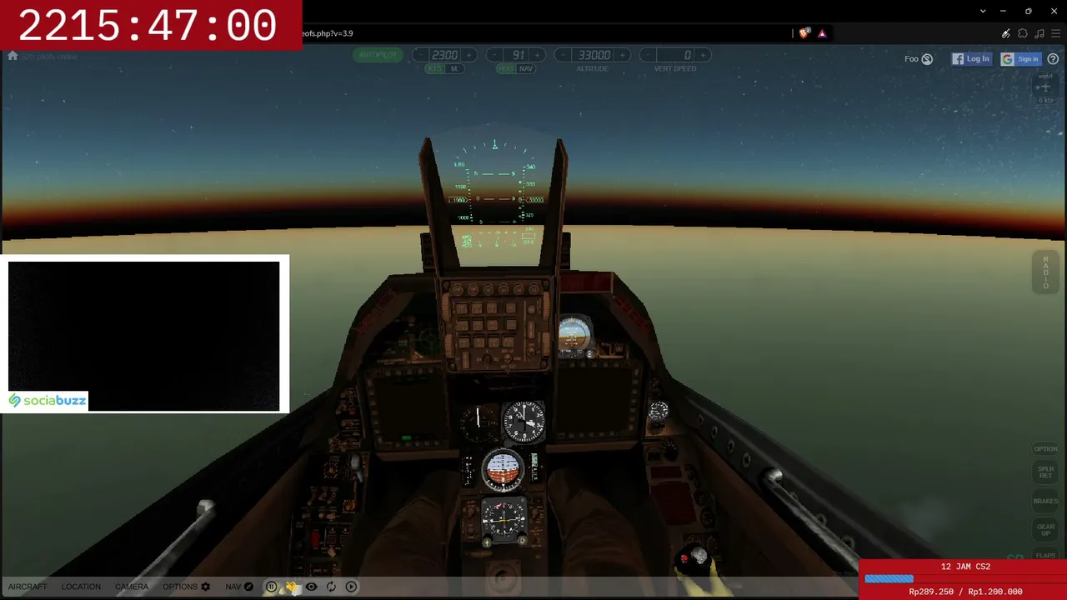Click the OPTION flight control button
The image size is (1067, 600).
coord(1045,449)
